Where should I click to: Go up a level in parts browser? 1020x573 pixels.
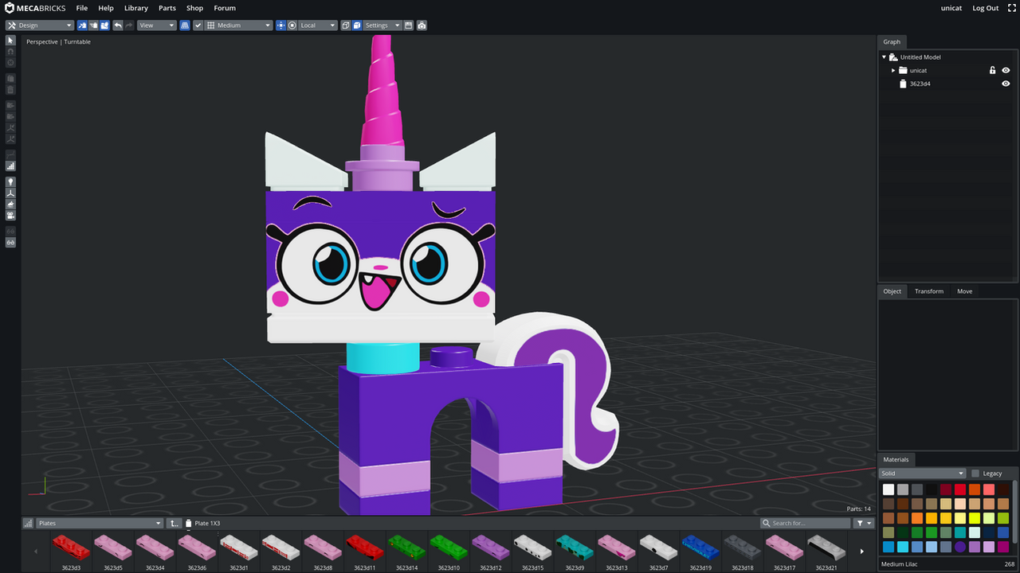[x=175, y=524]
